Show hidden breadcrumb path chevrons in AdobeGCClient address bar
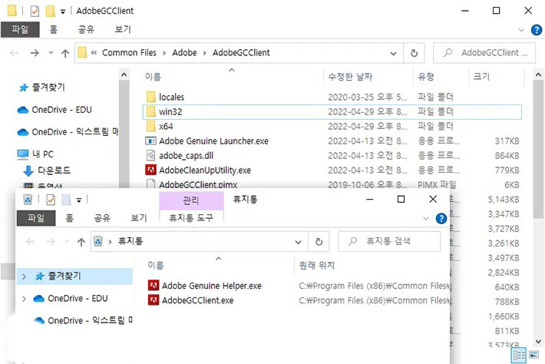The image size is (545, 364). (94, 53)
